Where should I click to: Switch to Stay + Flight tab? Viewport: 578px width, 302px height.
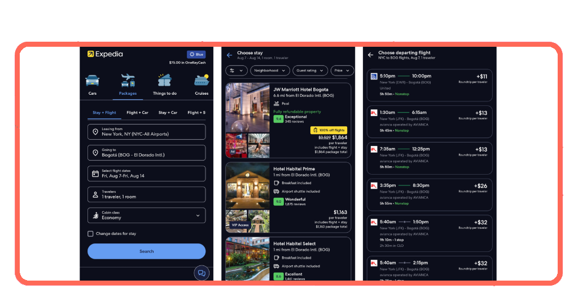[104, 113]
